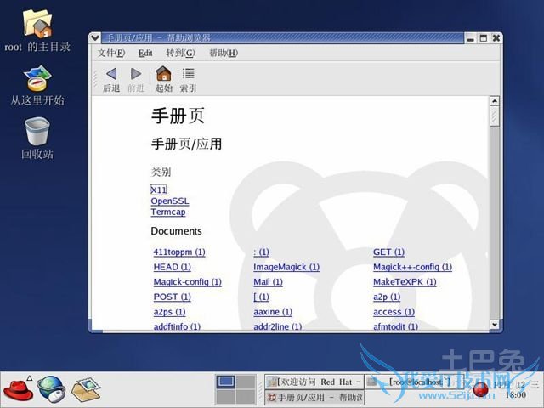544x408 pixels.
Task: Open the 帮助(H) menu
Action: click(224, 53)
